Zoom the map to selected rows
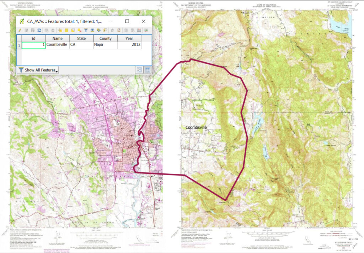 click(106, 30)
